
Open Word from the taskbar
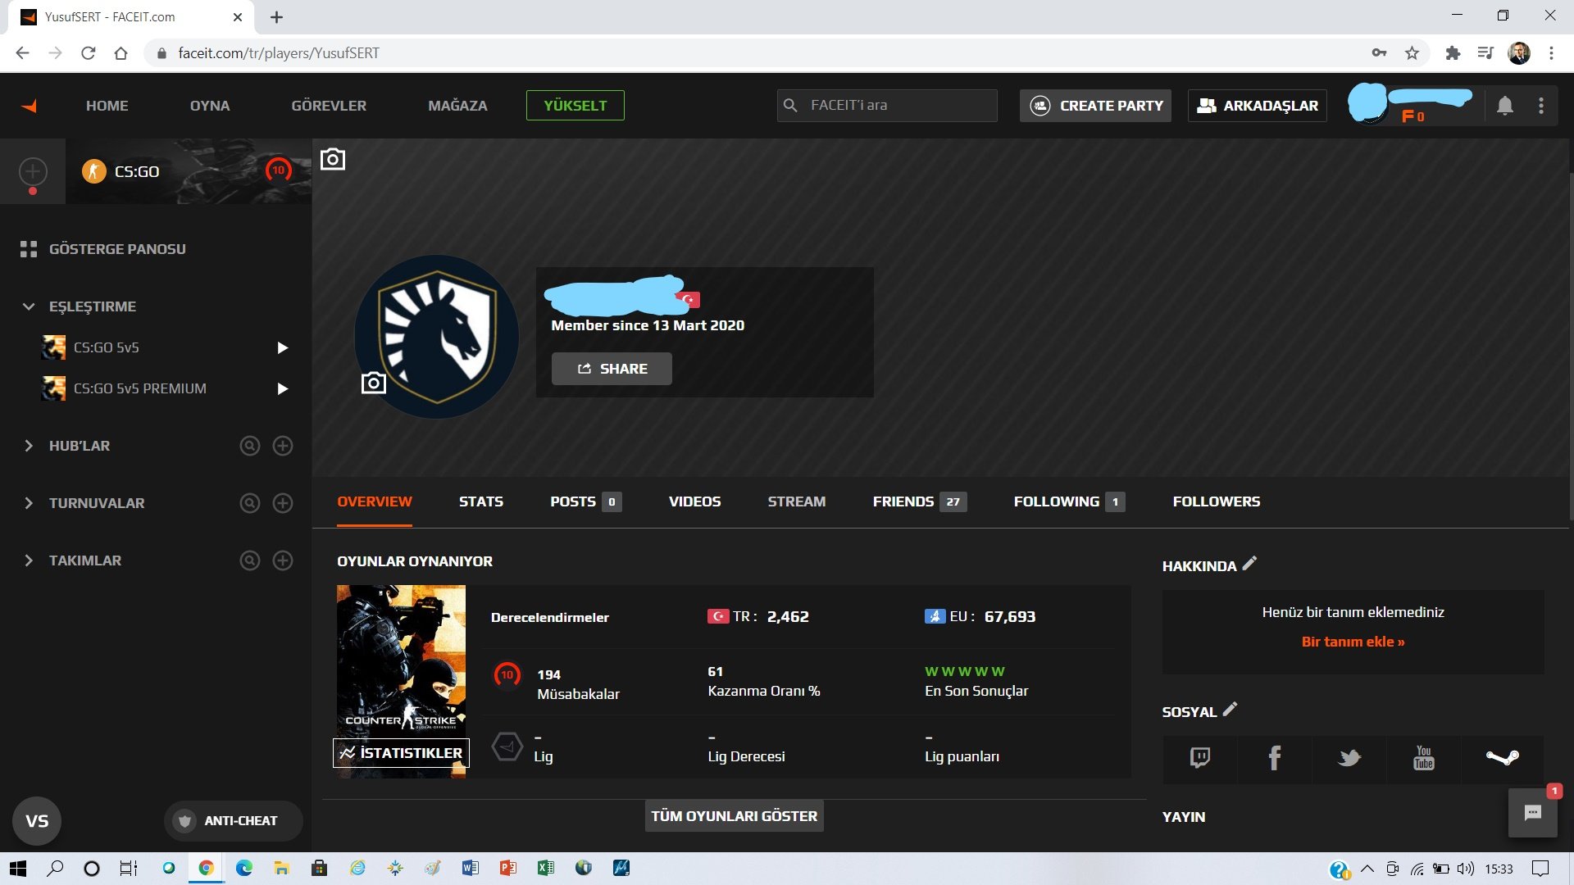pyautogui.click(x=470, y=869)
